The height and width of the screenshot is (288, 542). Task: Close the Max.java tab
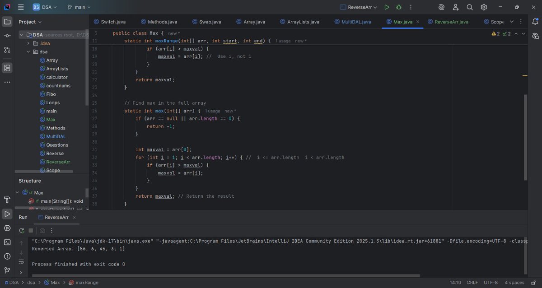click(x=418, y=22)
